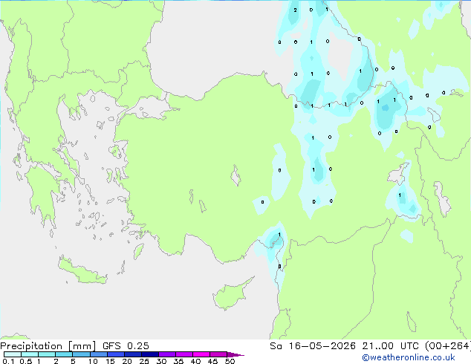The image size is (471, 364).
Task: Select the legend scale label 50
Action: coord(230,361)
